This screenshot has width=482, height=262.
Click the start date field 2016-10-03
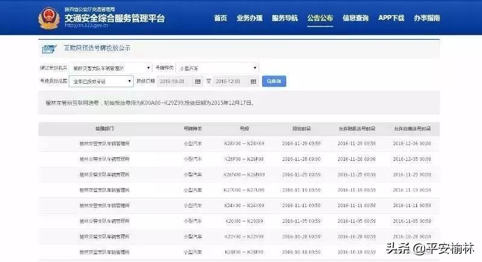(174, 81)
